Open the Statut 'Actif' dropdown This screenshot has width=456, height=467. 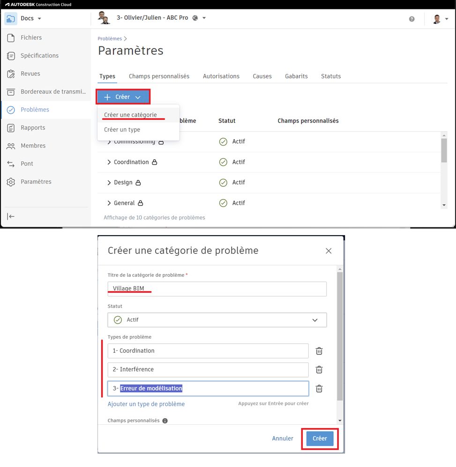tap(217, 320)
